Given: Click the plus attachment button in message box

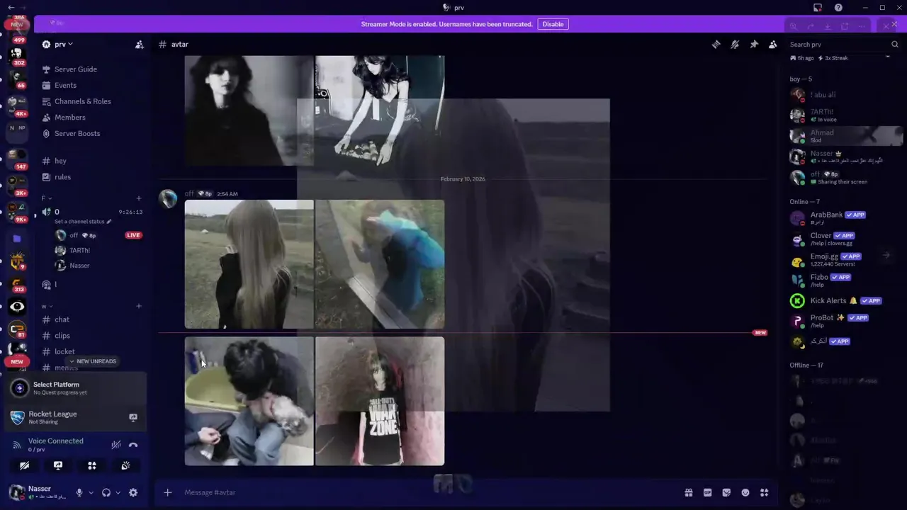Looking at the screenshot, I should pos(168,492).
